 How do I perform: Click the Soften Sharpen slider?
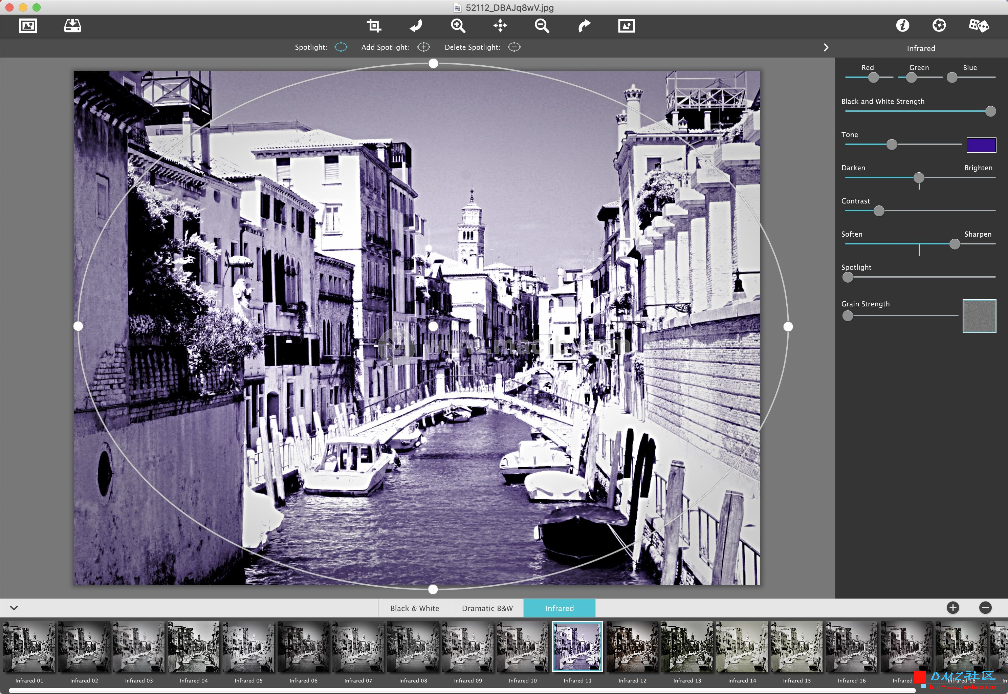point(920,244)
